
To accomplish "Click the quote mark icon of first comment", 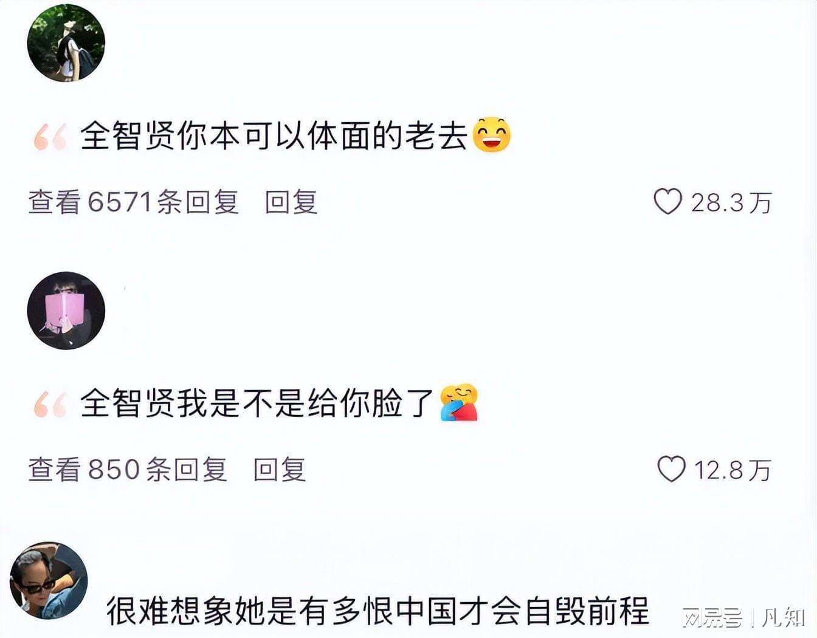I will (50, 137).
